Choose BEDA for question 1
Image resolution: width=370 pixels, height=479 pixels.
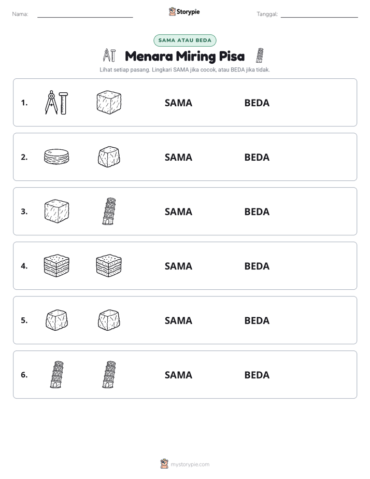point(257,103)
